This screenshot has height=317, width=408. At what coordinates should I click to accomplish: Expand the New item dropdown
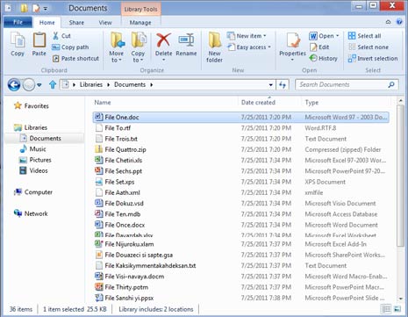[x=265, y=36]
